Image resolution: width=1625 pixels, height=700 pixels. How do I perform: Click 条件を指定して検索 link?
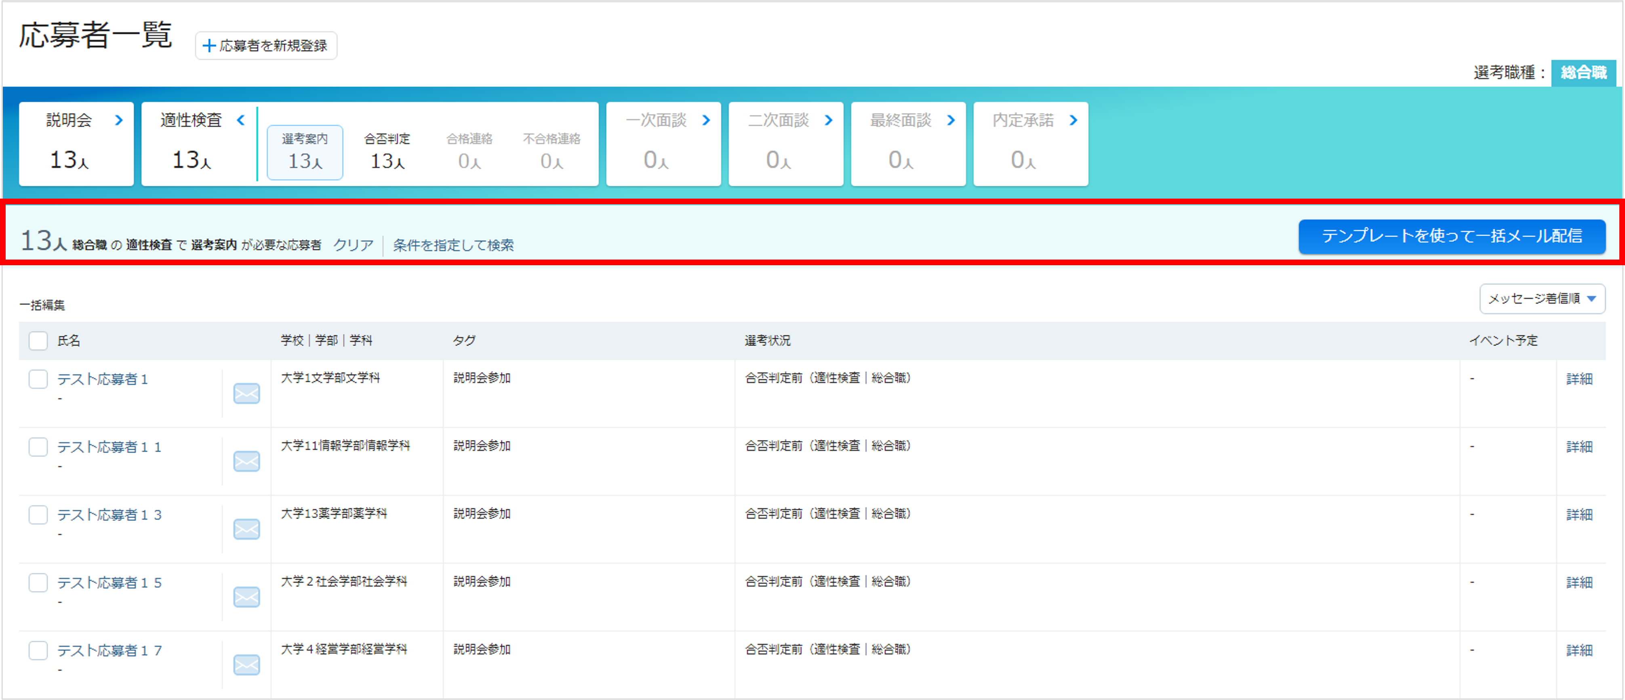pyautogui.click(x=453, y=245)
